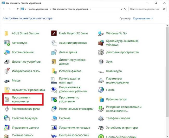Image resolution: width=169 pixels, height=138 pixels.
Task: Expand the address bar history dropdown arrow
Action: (x=121, y=9)
